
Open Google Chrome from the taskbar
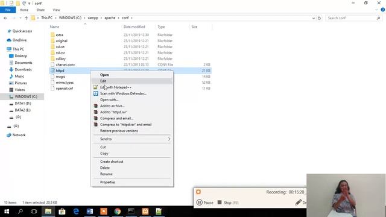118,212
